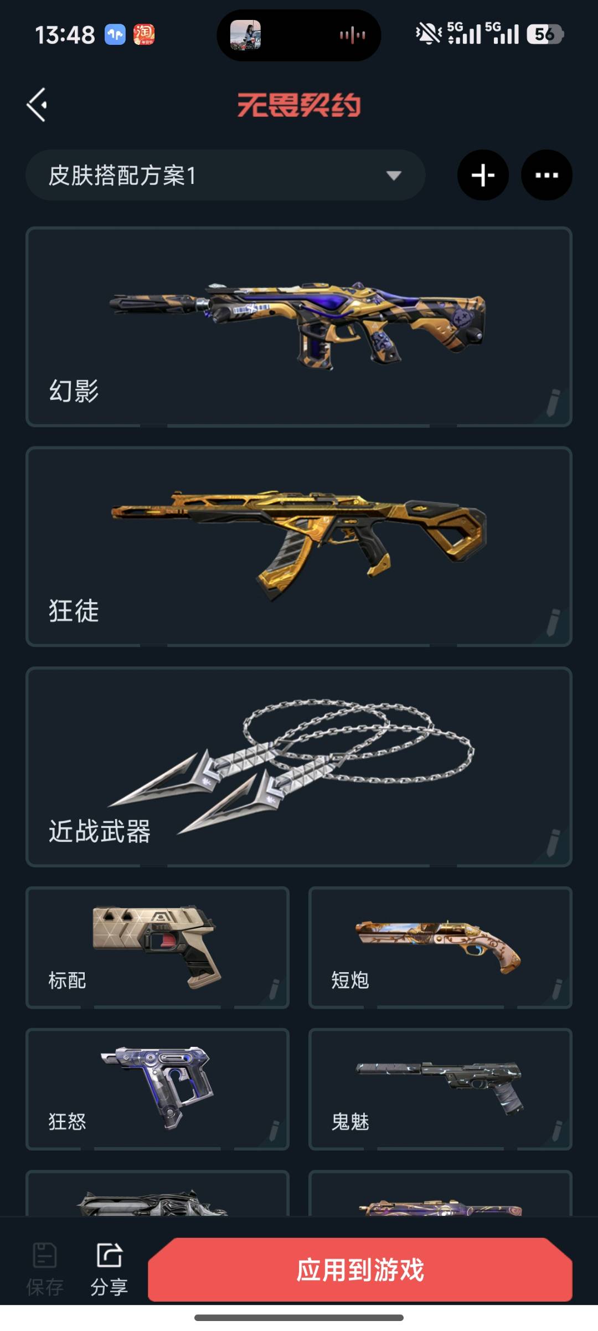Expand the 皮肤搭配方案1 dropdown arrow
This screenshot has height=1331, width=598.
tap(394, 176)
